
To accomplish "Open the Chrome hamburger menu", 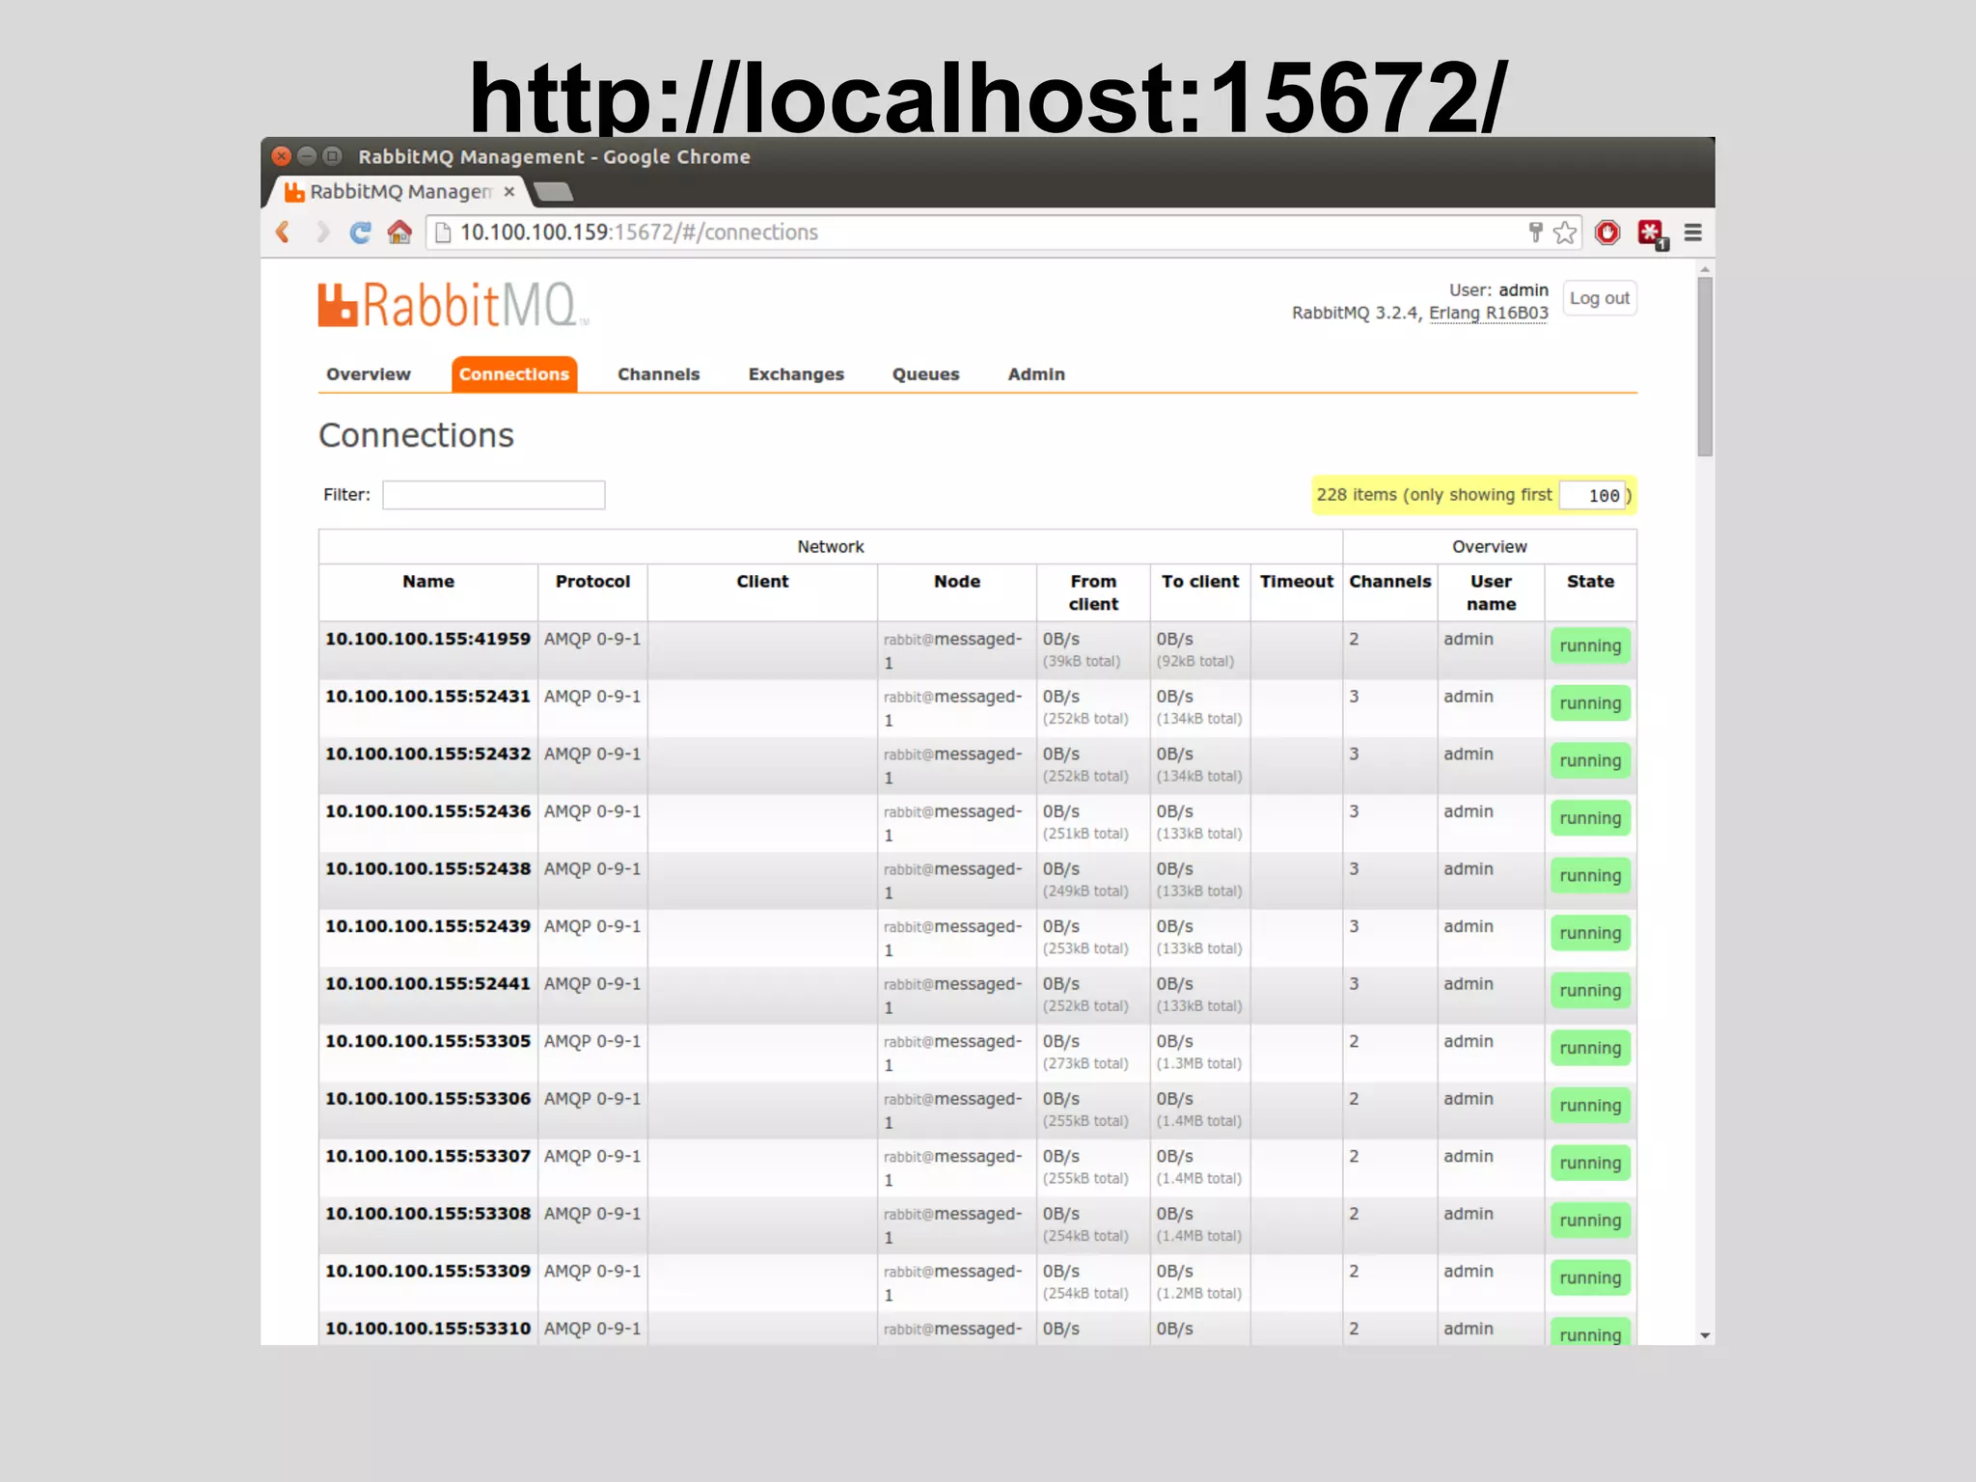I will coord(1693,233).
